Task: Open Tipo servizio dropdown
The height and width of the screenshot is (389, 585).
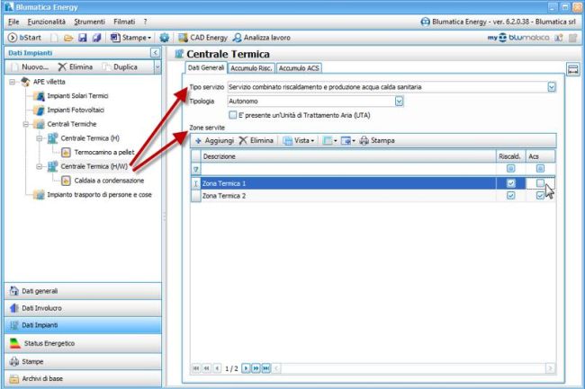Action: point(552,87)
